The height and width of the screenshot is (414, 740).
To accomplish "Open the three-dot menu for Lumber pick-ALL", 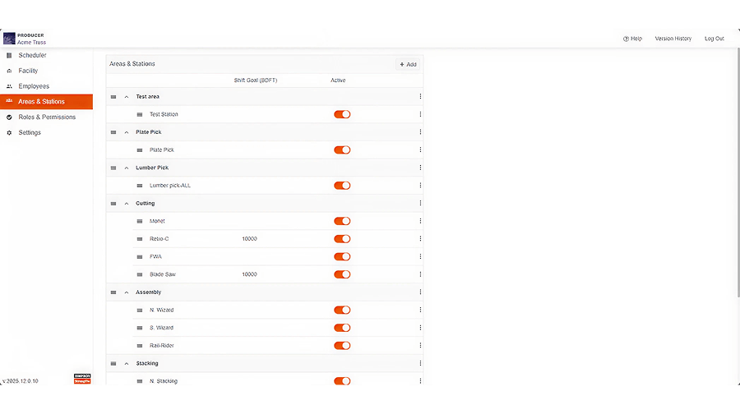I will pos(420,186).
